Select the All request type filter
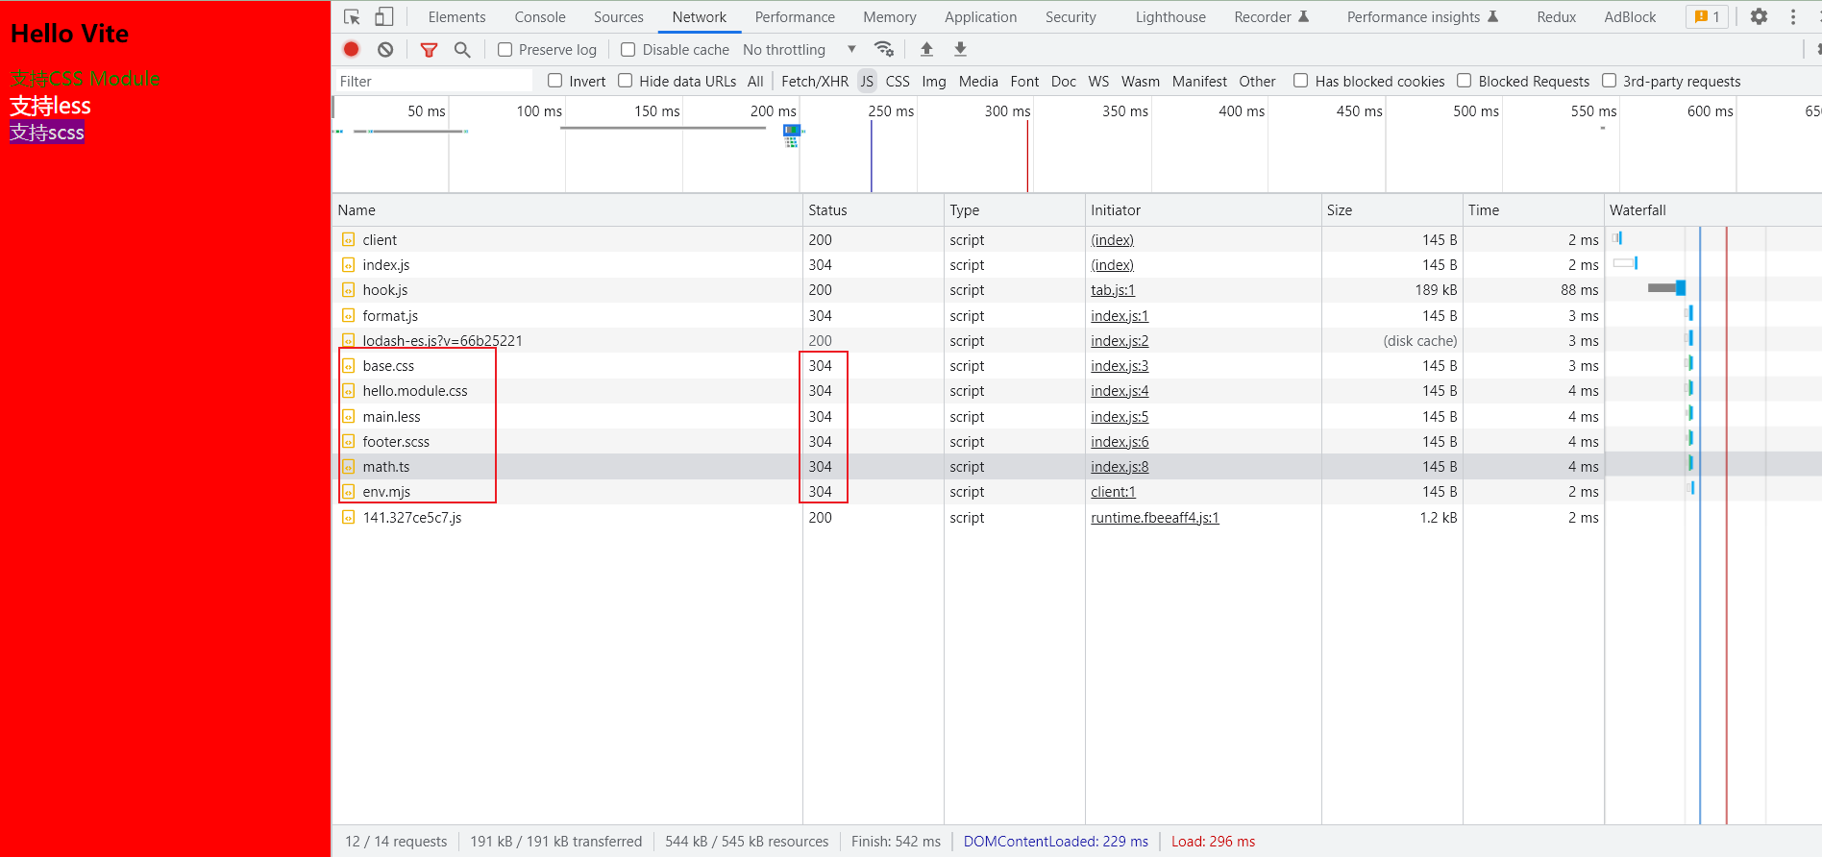The height and width of the screenshot is (857, 1822). click(755, 82)
